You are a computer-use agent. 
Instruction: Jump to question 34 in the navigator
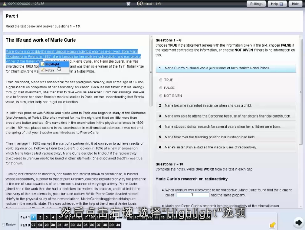pos(79,225)
